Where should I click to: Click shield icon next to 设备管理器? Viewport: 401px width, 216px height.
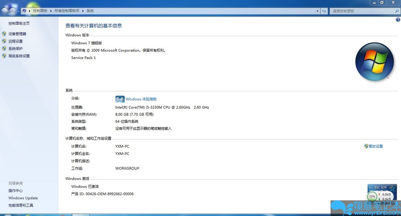pos(4,34)
